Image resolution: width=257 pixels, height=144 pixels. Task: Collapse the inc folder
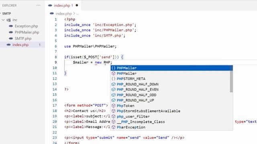3,20
